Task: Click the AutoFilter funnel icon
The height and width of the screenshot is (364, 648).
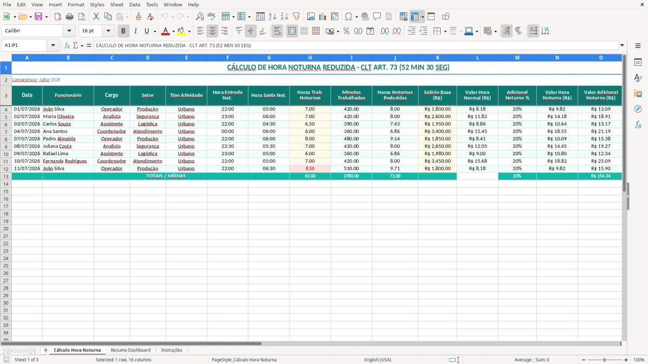Action: coord(296,17)
